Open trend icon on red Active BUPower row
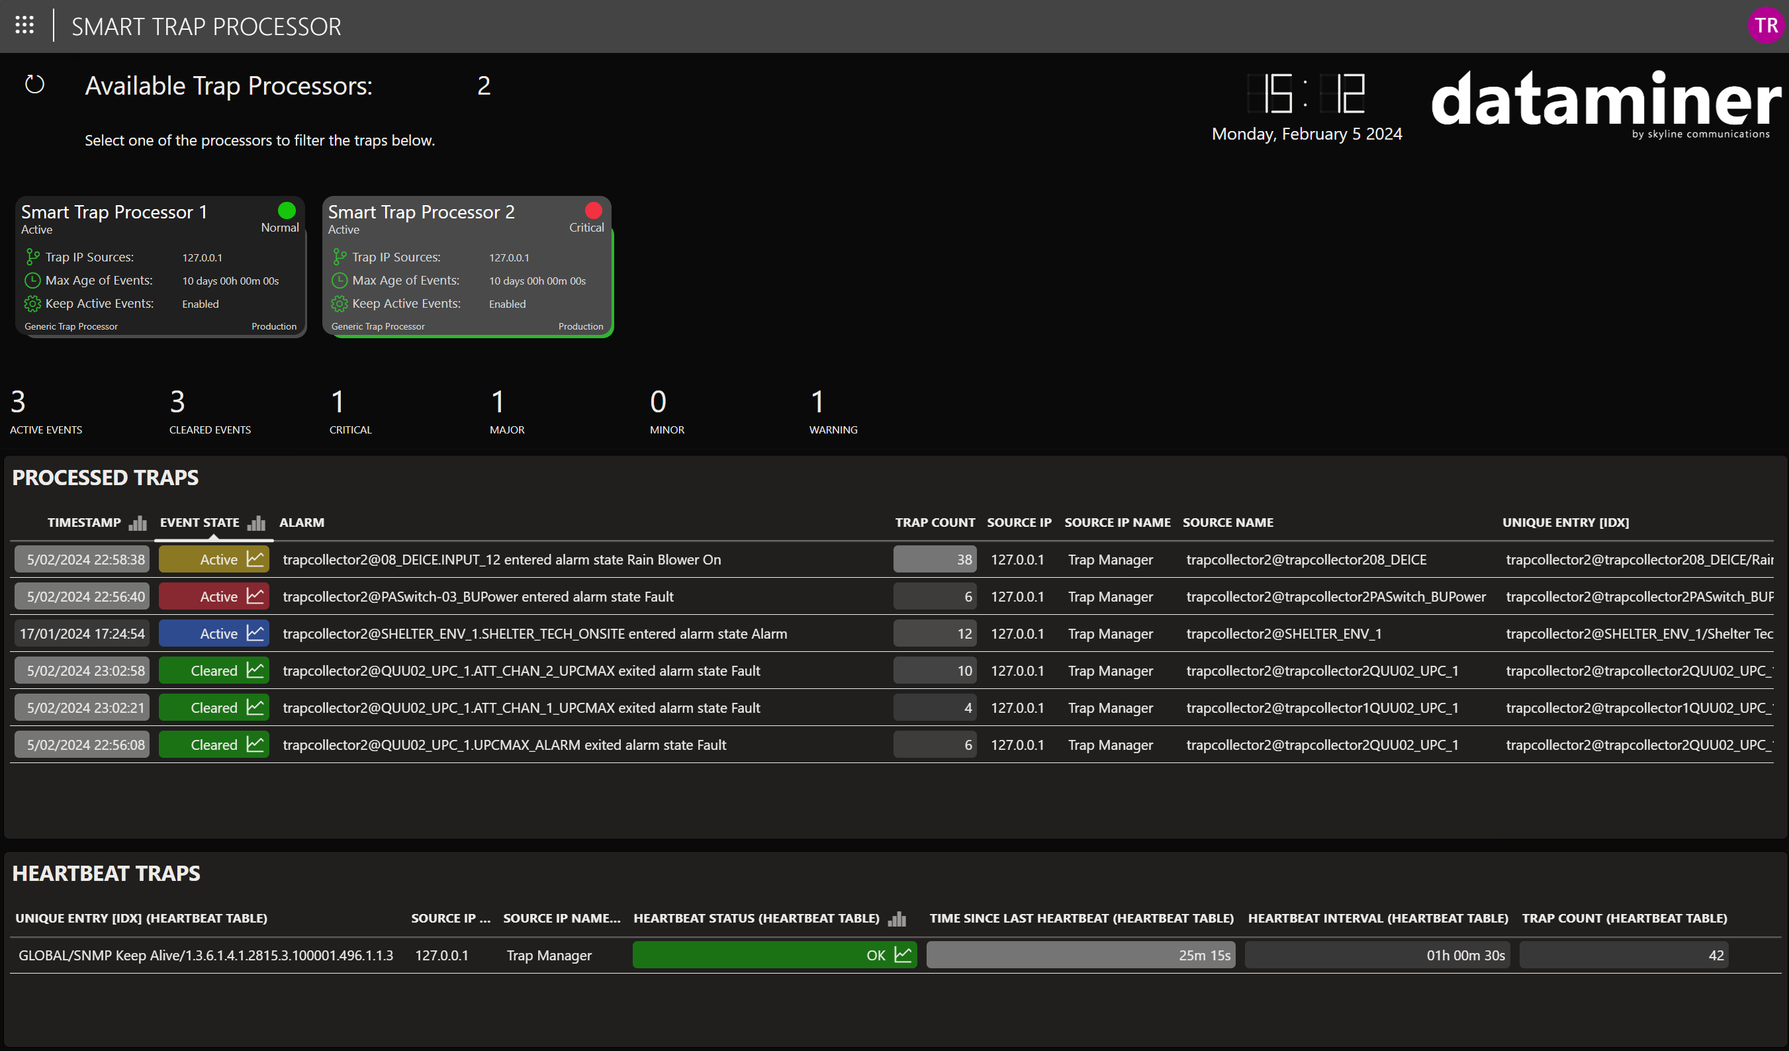1789x1051 pixels. pyautogui.click(x=255, y=596)
